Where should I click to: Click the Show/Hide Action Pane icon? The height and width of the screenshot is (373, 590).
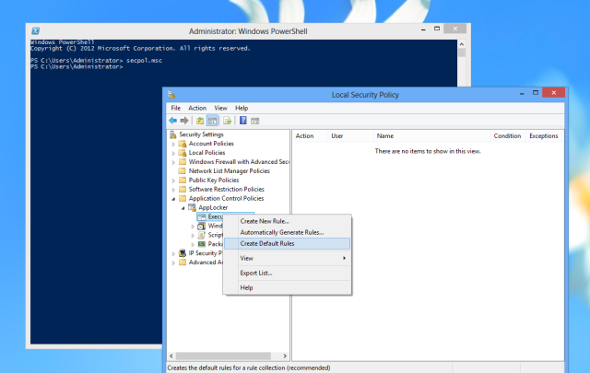254,121
